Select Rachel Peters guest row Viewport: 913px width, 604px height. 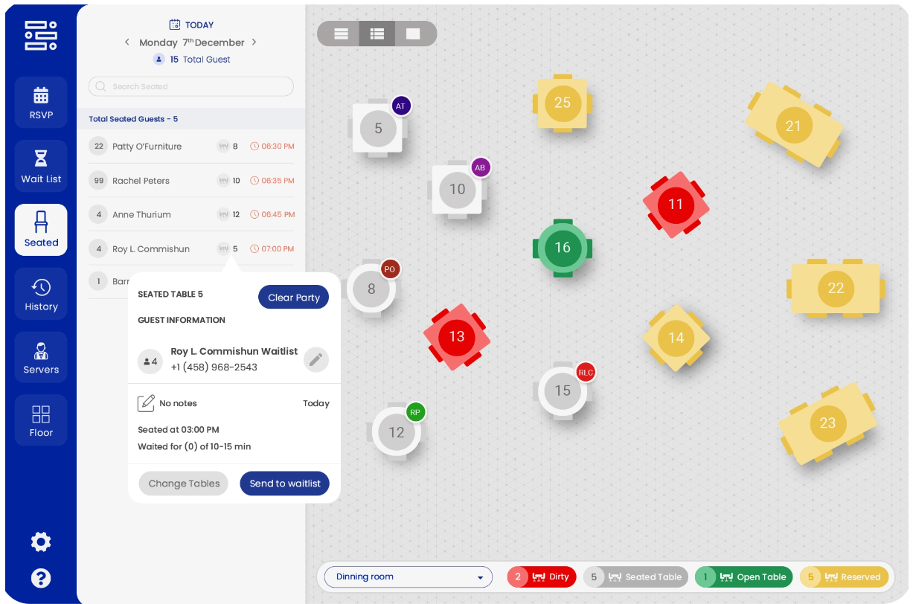click(191, 181)
